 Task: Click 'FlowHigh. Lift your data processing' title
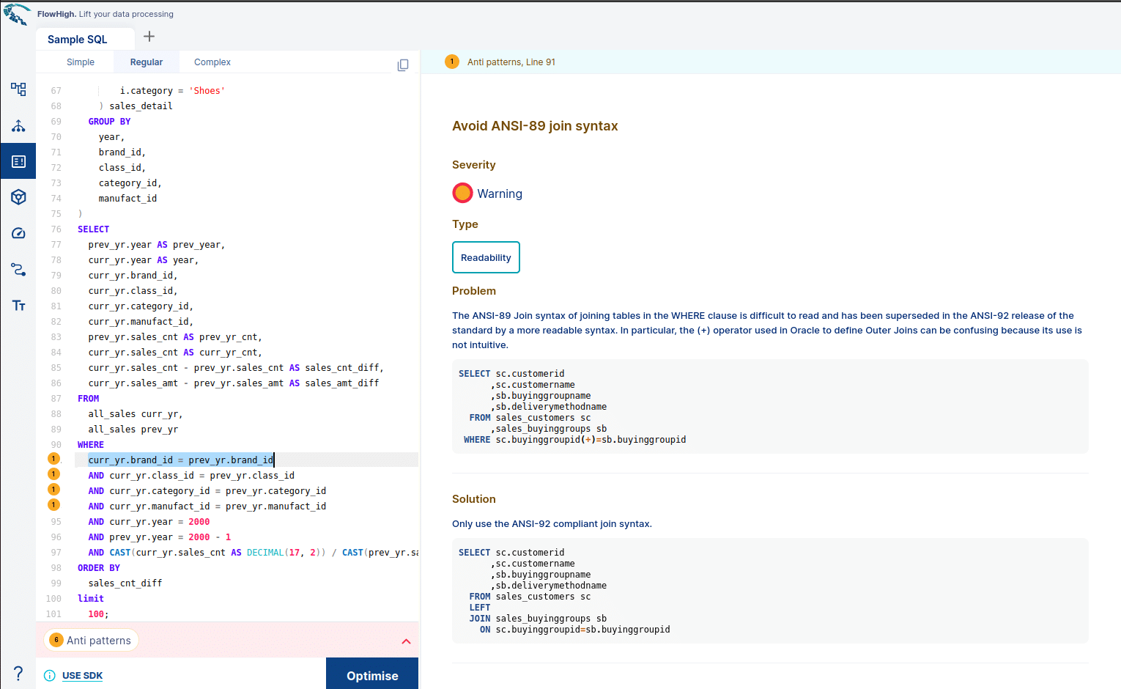[106, 14]
